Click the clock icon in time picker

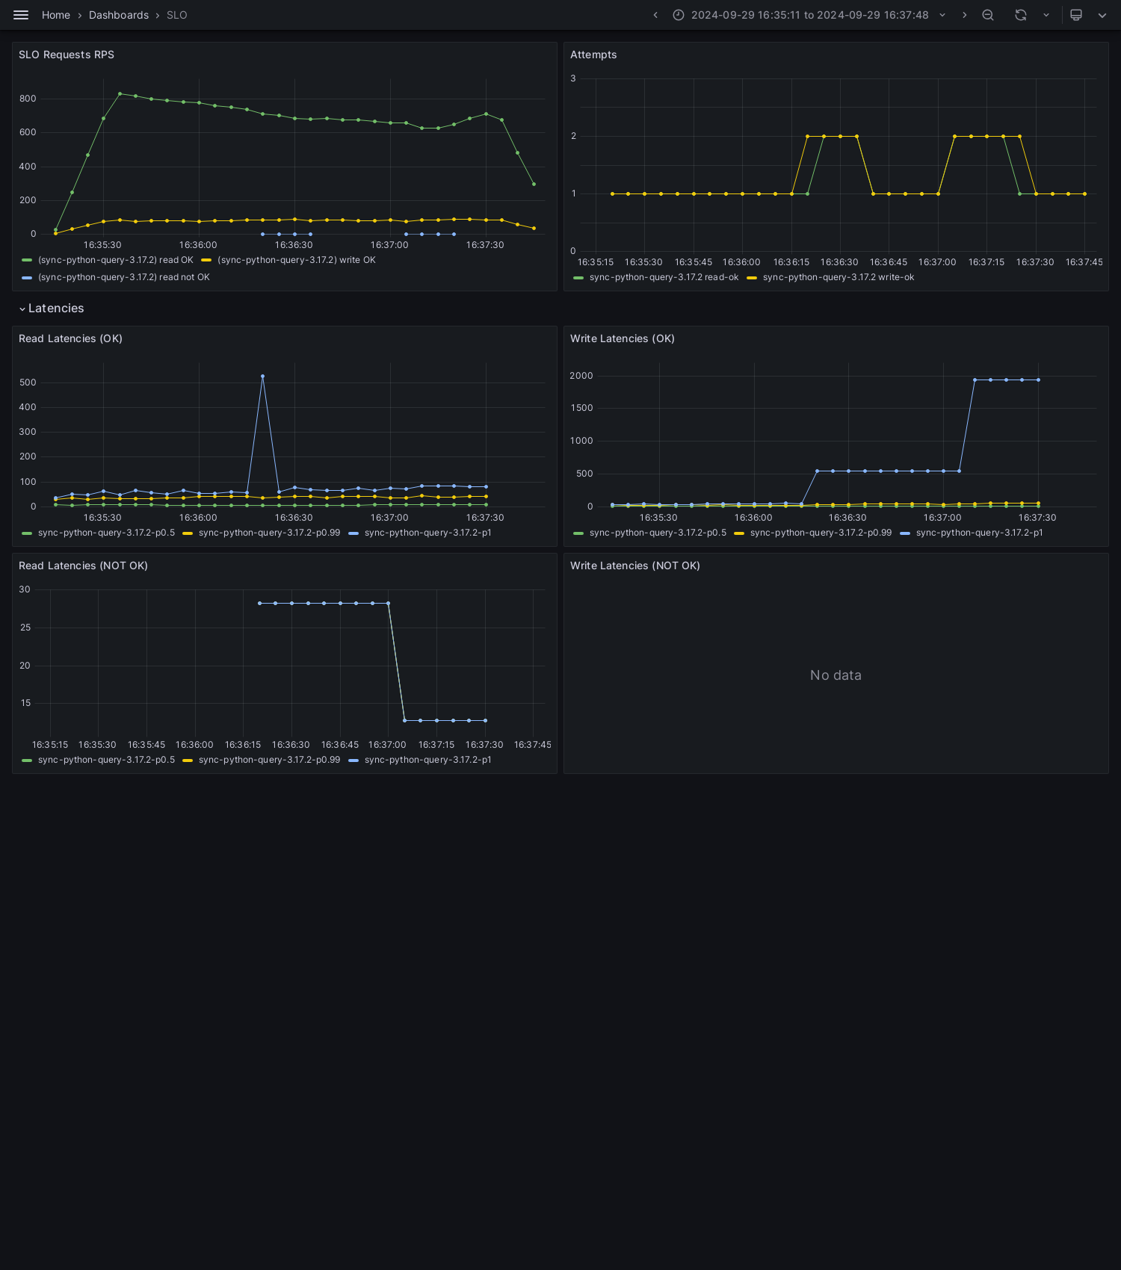(679, 15)
